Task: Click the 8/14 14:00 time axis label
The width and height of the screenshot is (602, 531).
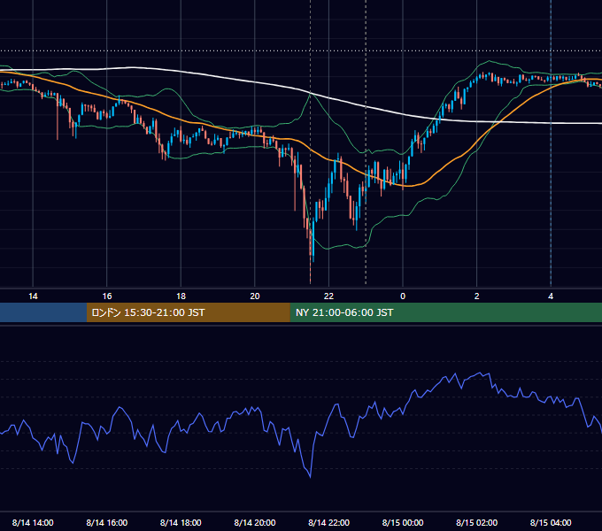Action: (x=33, y=522)
